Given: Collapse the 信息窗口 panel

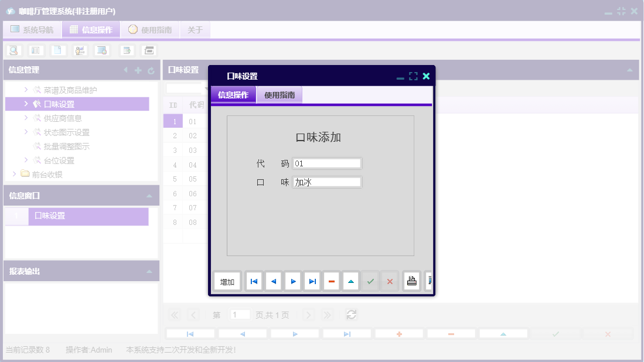Looking at the screenshot, I should tap(149, 196).
